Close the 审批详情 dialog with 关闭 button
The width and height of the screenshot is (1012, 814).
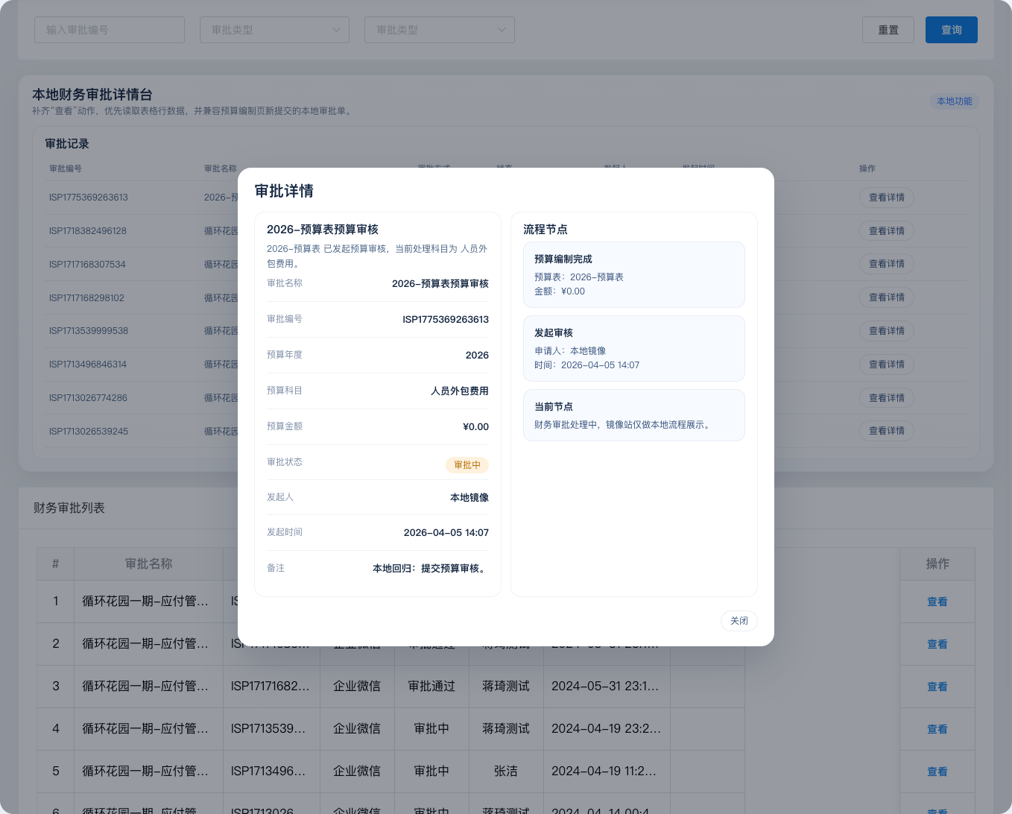(x=739, y=621)
